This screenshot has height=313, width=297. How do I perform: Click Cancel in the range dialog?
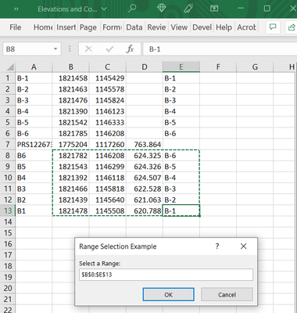pos(227,294)
